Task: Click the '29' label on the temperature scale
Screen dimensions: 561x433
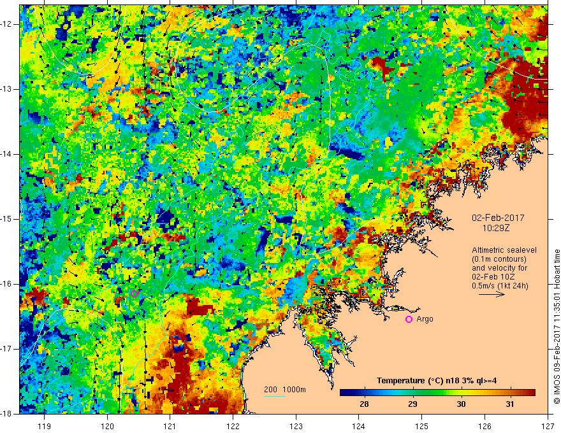Action: [x=412, y=404]
